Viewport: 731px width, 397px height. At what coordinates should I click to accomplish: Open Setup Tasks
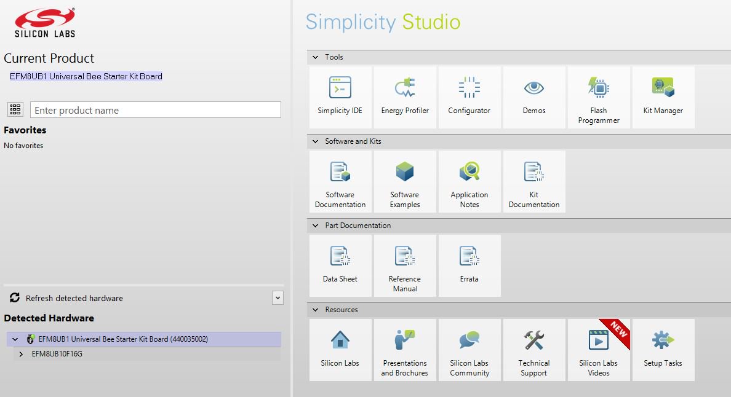(663, 350)
